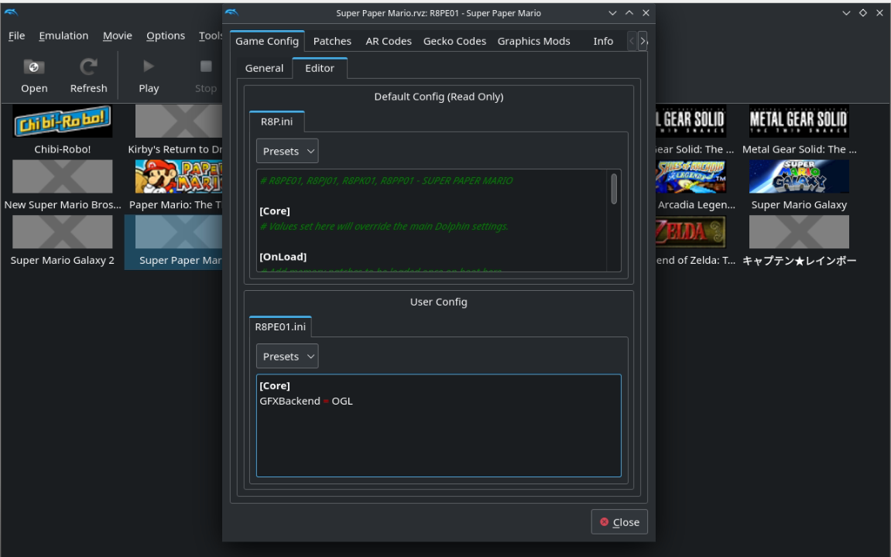Start emulation with the Play icon
This screenshot has height=557, width=891.
tap(149, 67)
